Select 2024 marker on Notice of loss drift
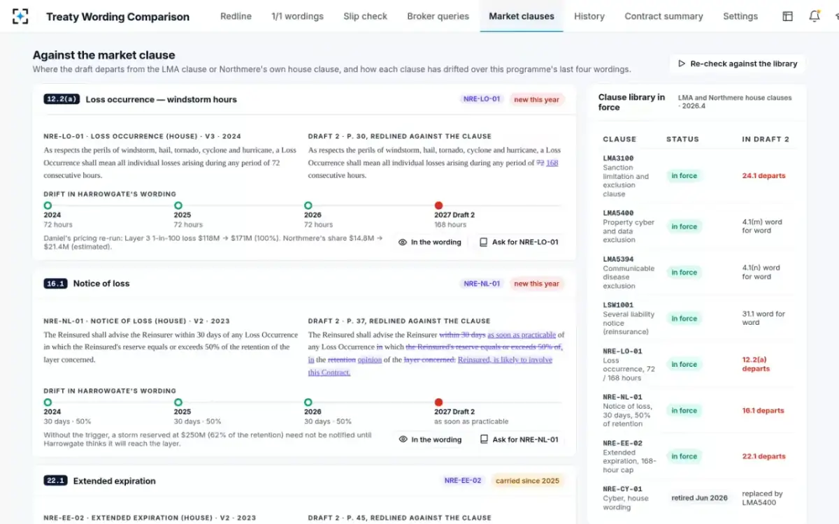 (x=48, y=402)
